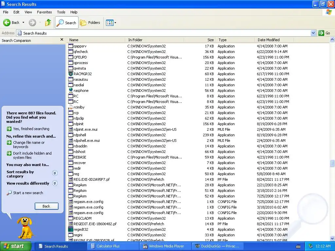Select the qwinsta file name
This screenshot has width=335, height=251.
point(80,68)
